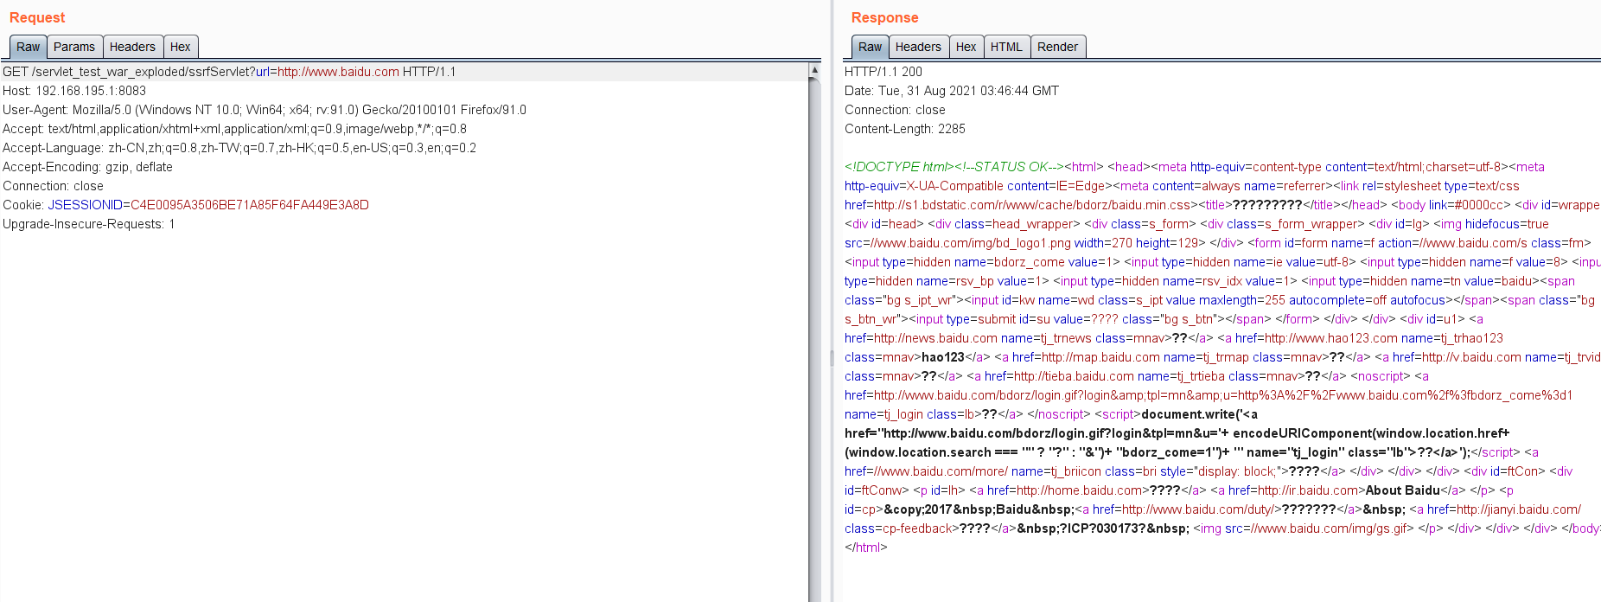The width and height of the screenshot is (1601, 602).
Task: Click the About Baidu text in response
Action: click(1402, 490)
